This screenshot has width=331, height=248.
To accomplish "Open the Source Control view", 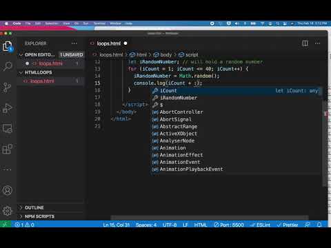I will [8, 87].
